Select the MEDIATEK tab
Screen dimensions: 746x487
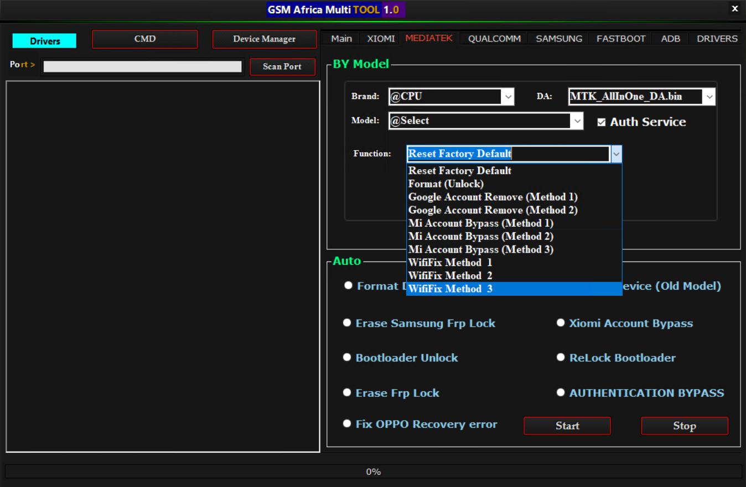[429, 38]
